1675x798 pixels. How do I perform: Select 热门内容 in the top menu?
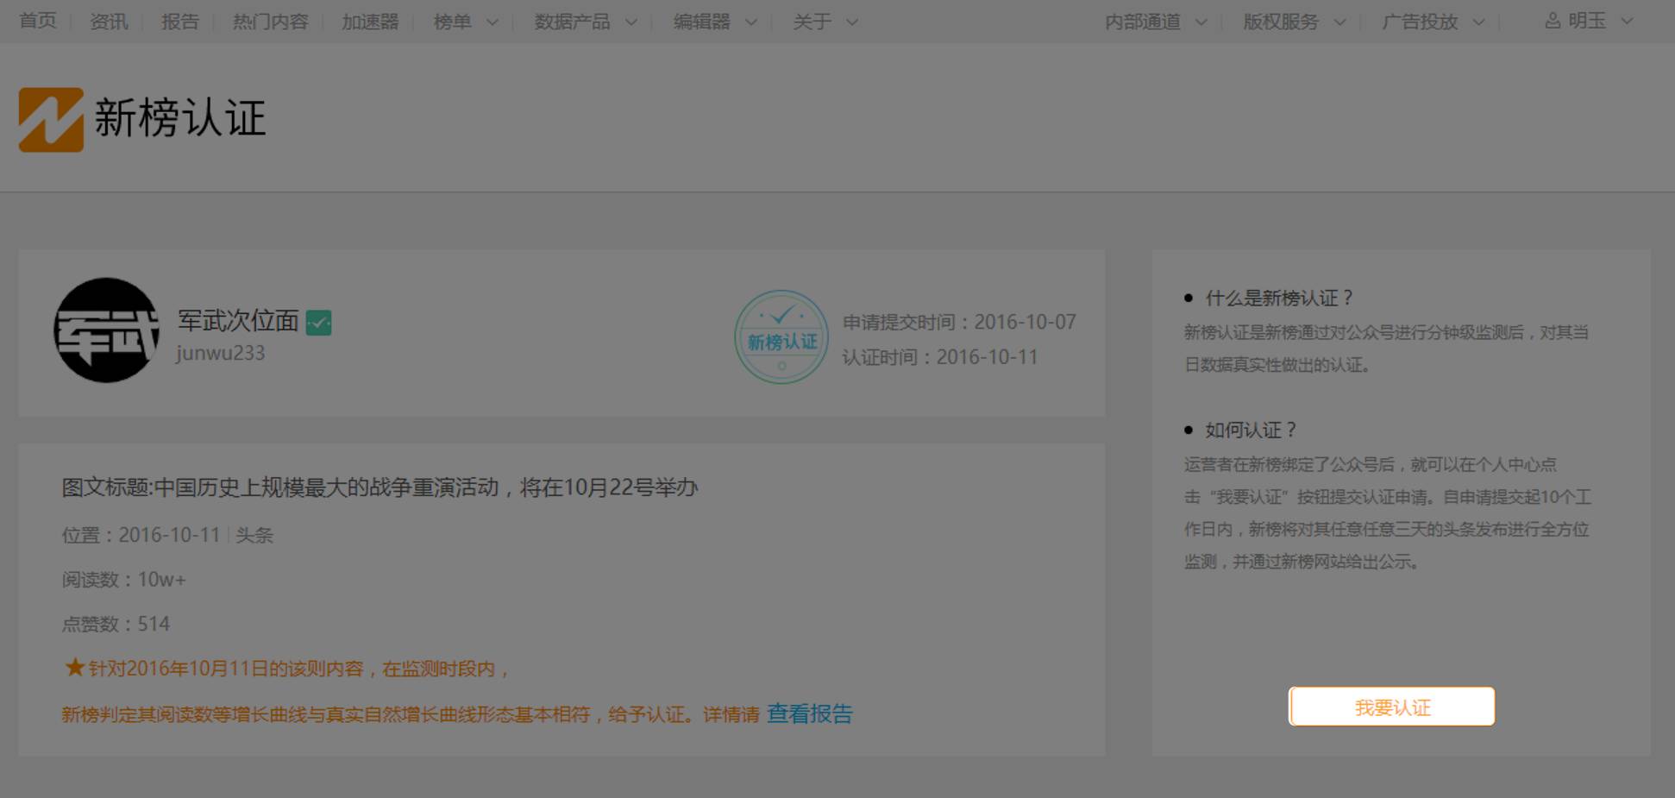pos(270,22)
